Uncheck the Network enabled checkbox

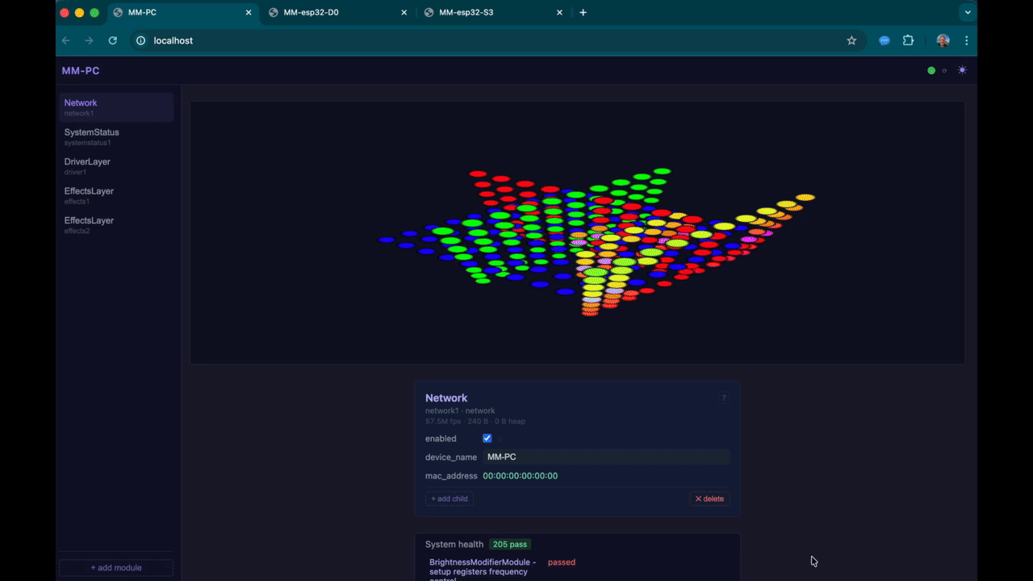click(487, 438)
